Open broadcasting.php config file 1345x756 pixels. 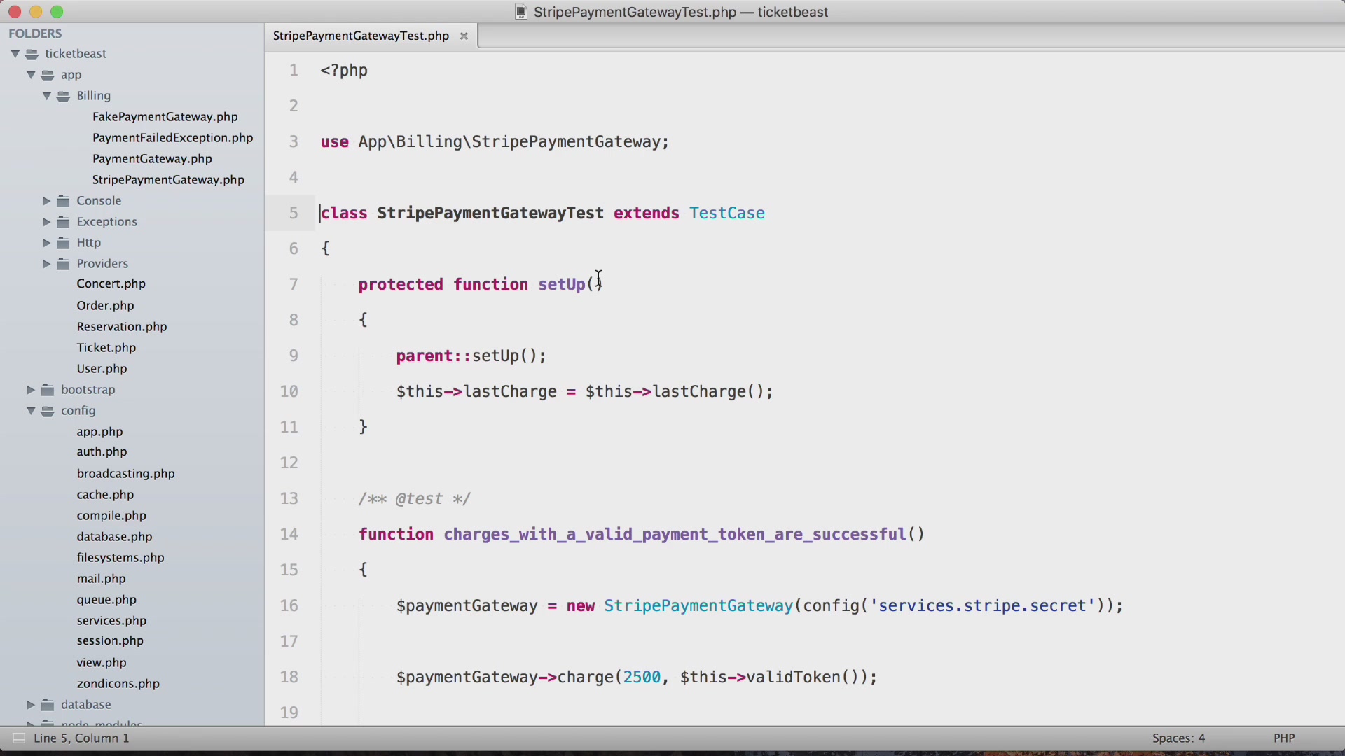(x=126, y=474)
